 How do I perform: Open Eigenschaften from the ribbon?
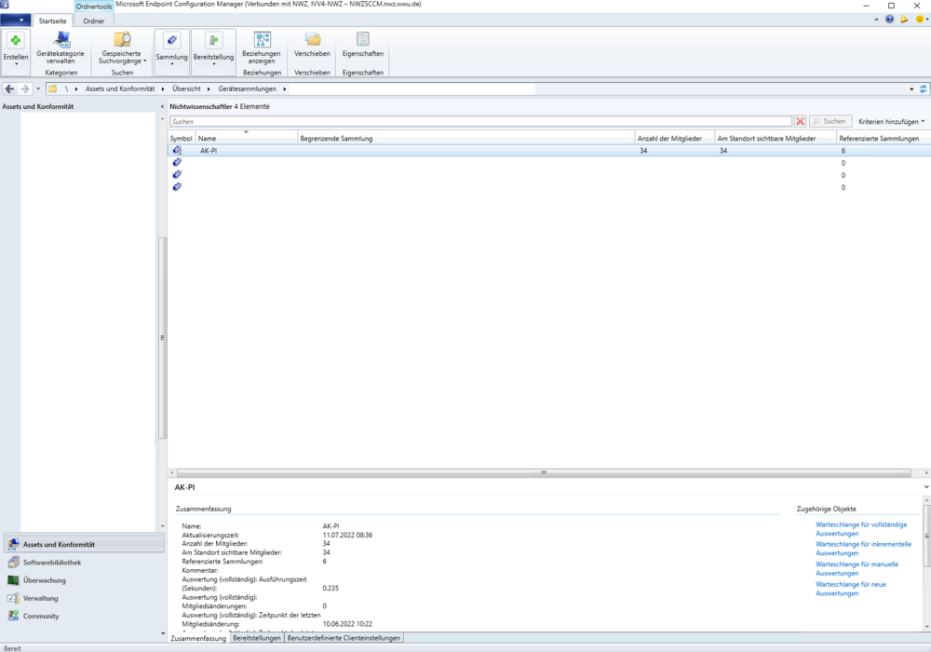pyautogui.click(x=362, y=40)
